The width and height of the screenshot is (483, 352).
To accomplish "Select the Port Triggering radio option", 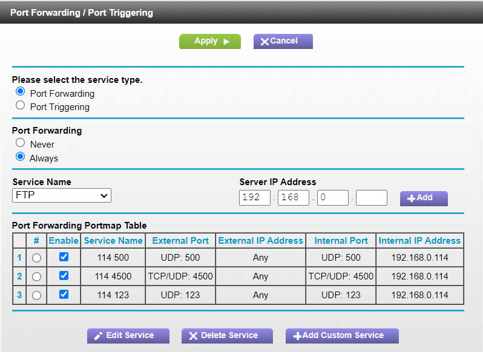I will (x=21, y=105).
